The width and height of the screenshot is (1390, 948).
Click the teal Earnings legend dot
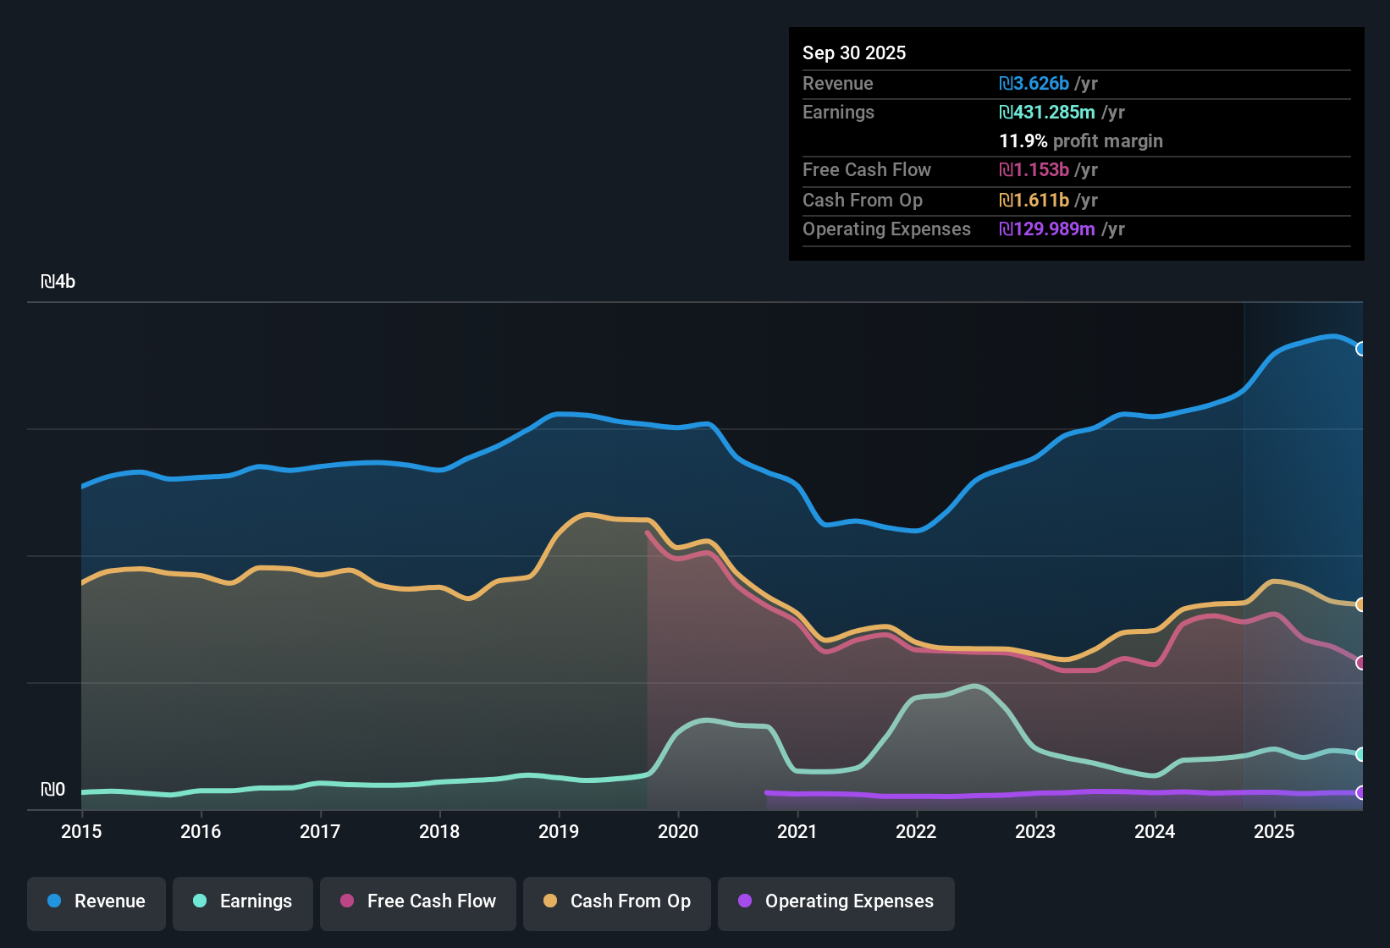200,901
